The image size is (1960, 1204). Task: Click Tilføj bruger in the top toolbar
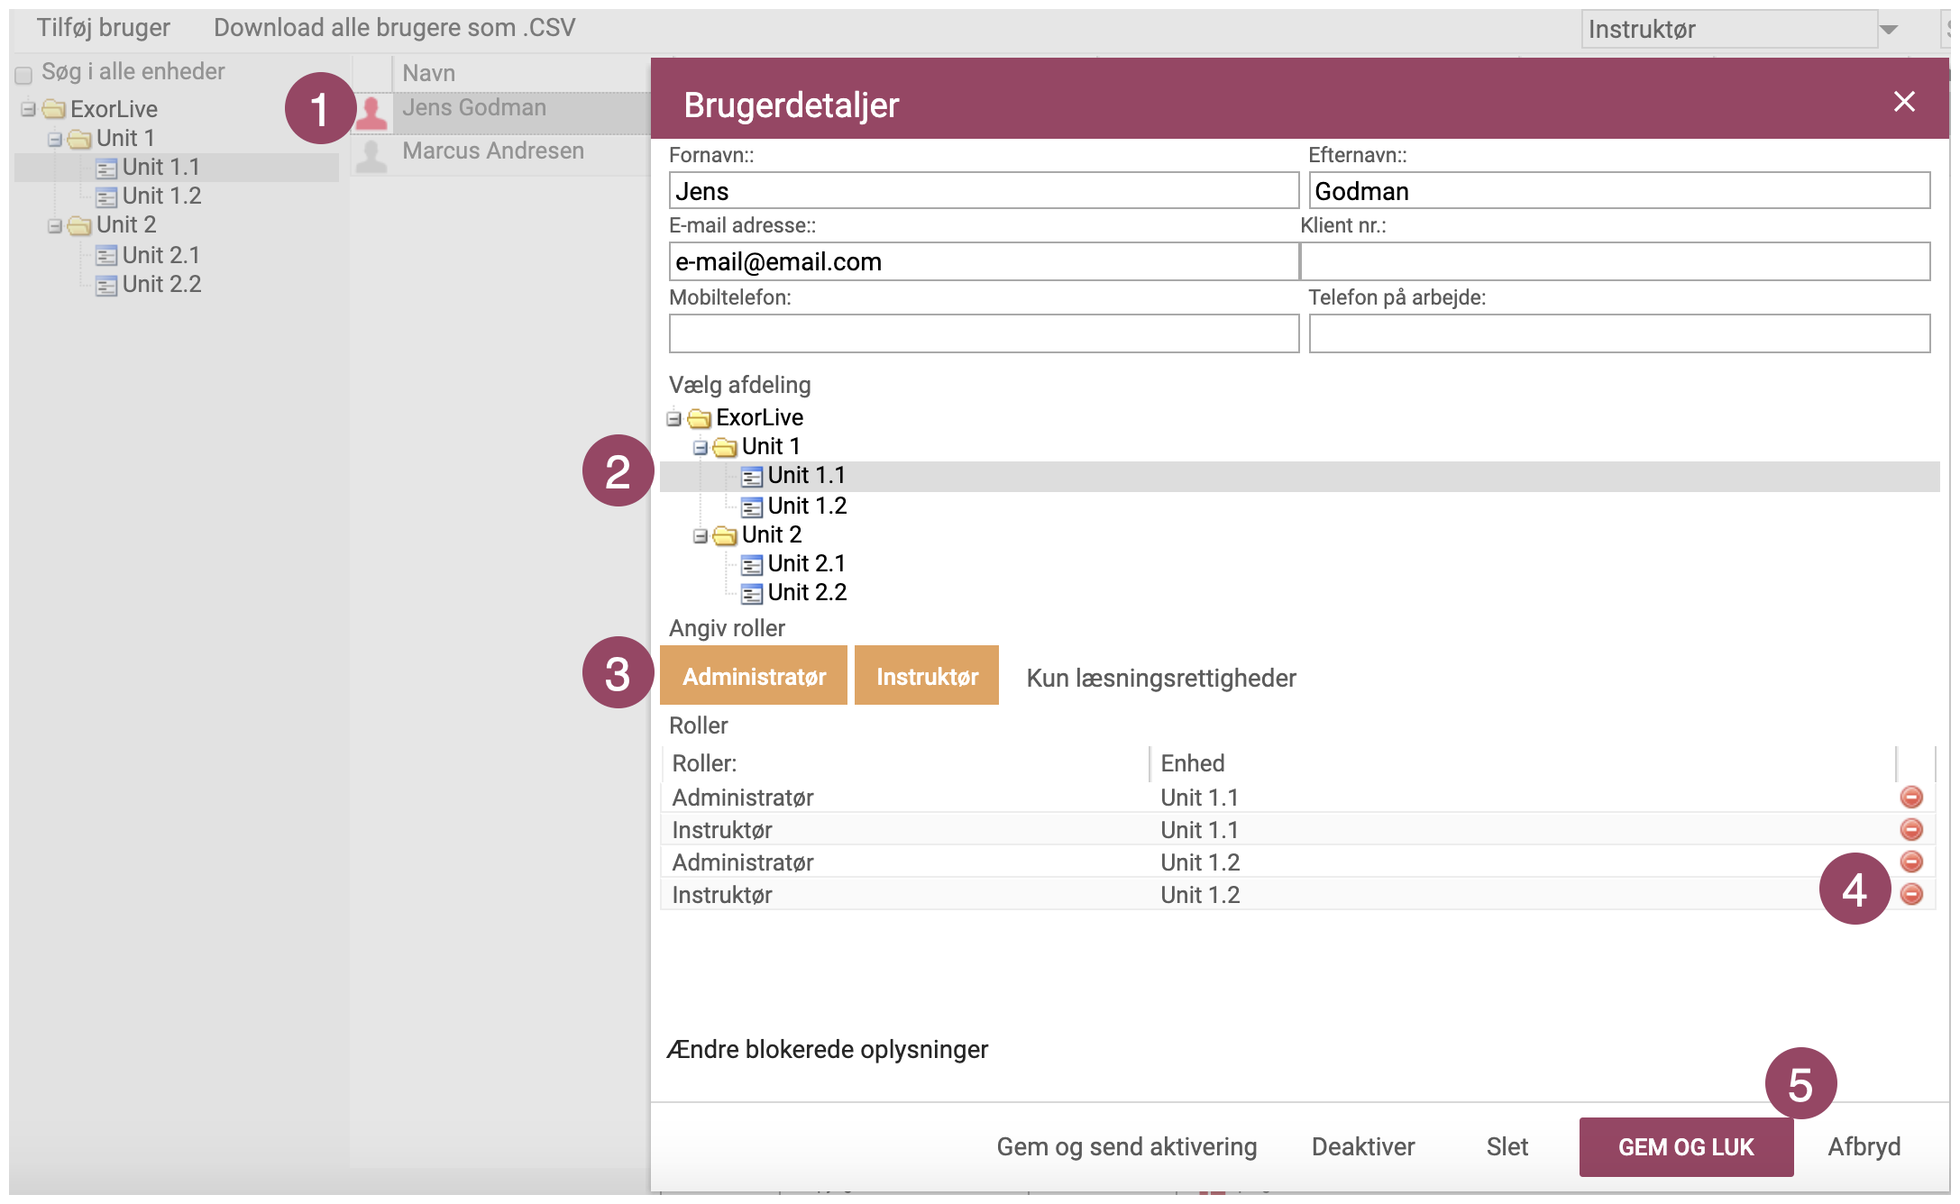[x=103, y=28]
